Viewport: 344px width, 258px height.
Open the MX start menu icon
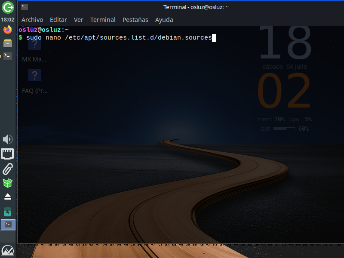click(x=8, y=251)
